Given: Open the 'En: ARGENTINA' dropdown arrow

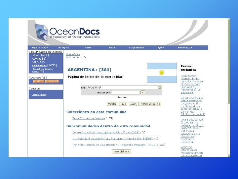Looking at the screenshot, I should click(x=160, y=88).
